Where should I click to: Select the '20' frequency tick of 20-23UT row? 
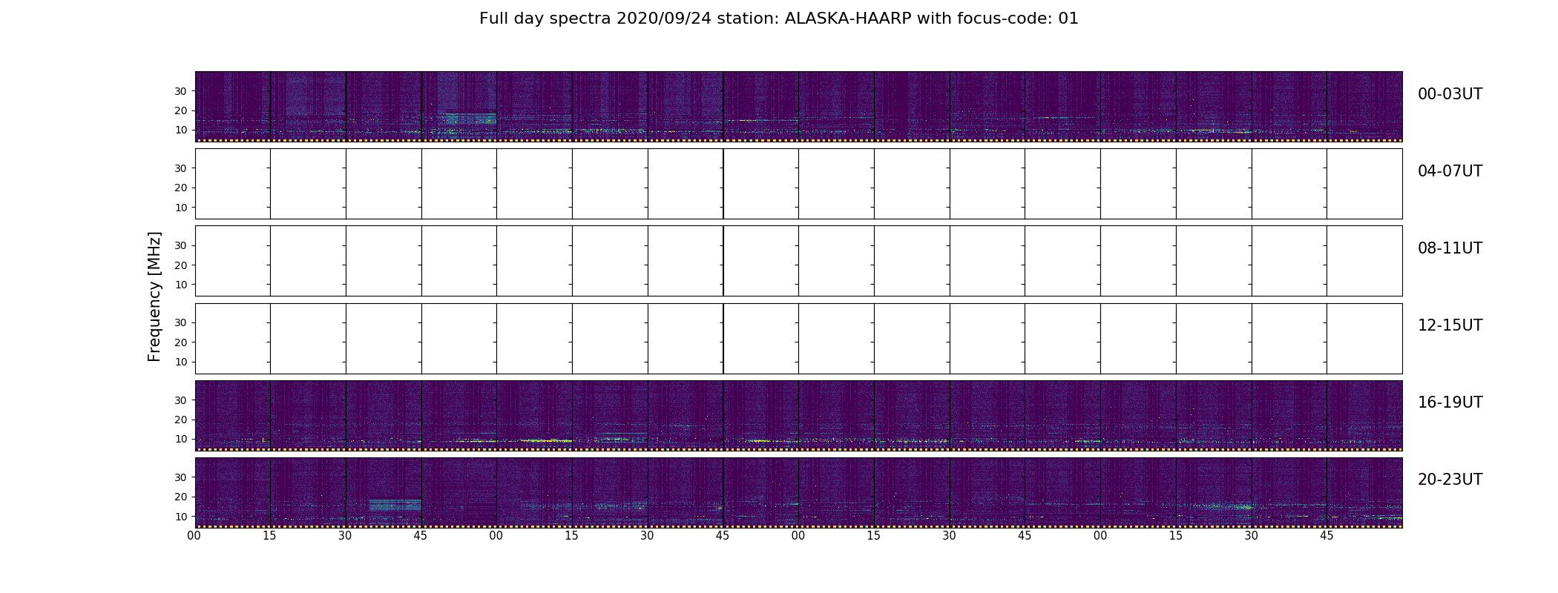180,497
